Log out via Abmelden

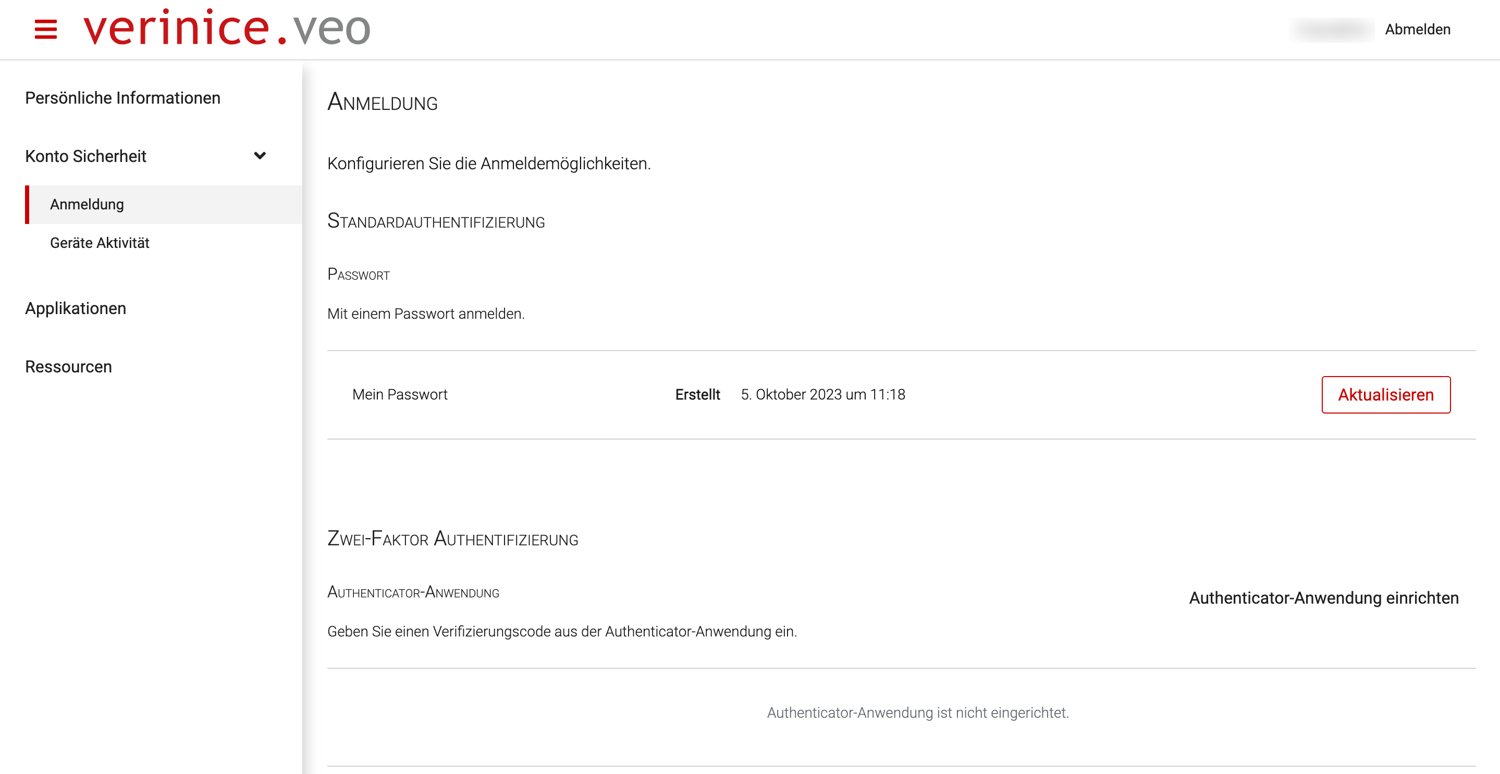[1419, 29]
